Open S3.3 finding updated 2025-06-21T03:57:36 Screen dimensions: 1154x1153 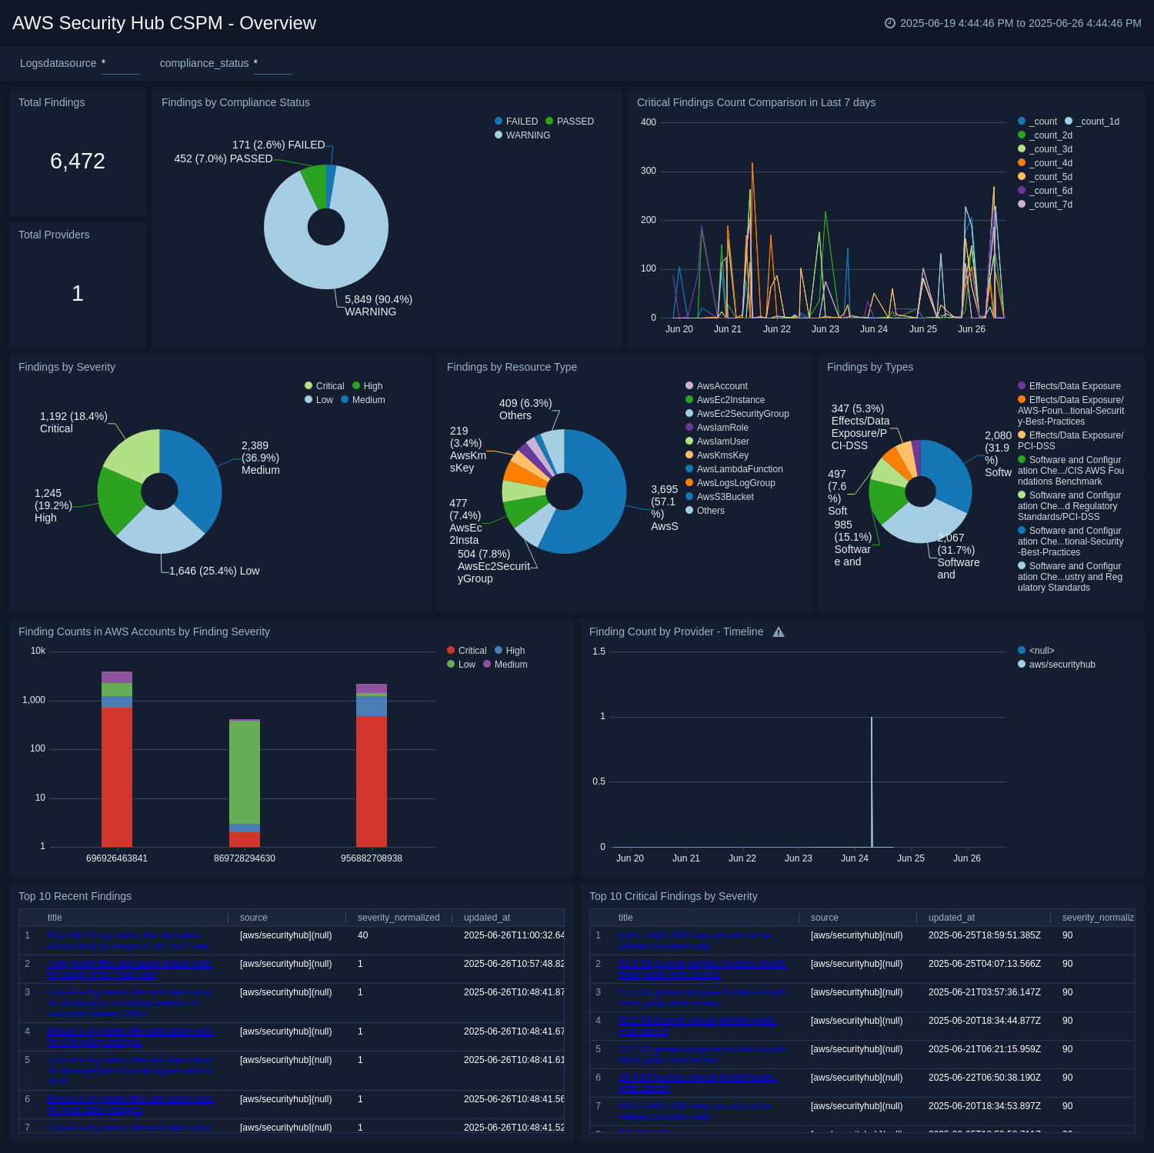point(702,998)
